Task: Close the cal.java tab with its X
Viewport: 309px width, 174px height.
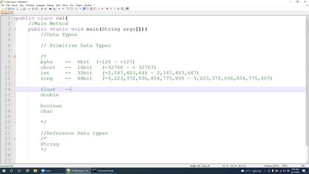Action: [x=11, y=13]
